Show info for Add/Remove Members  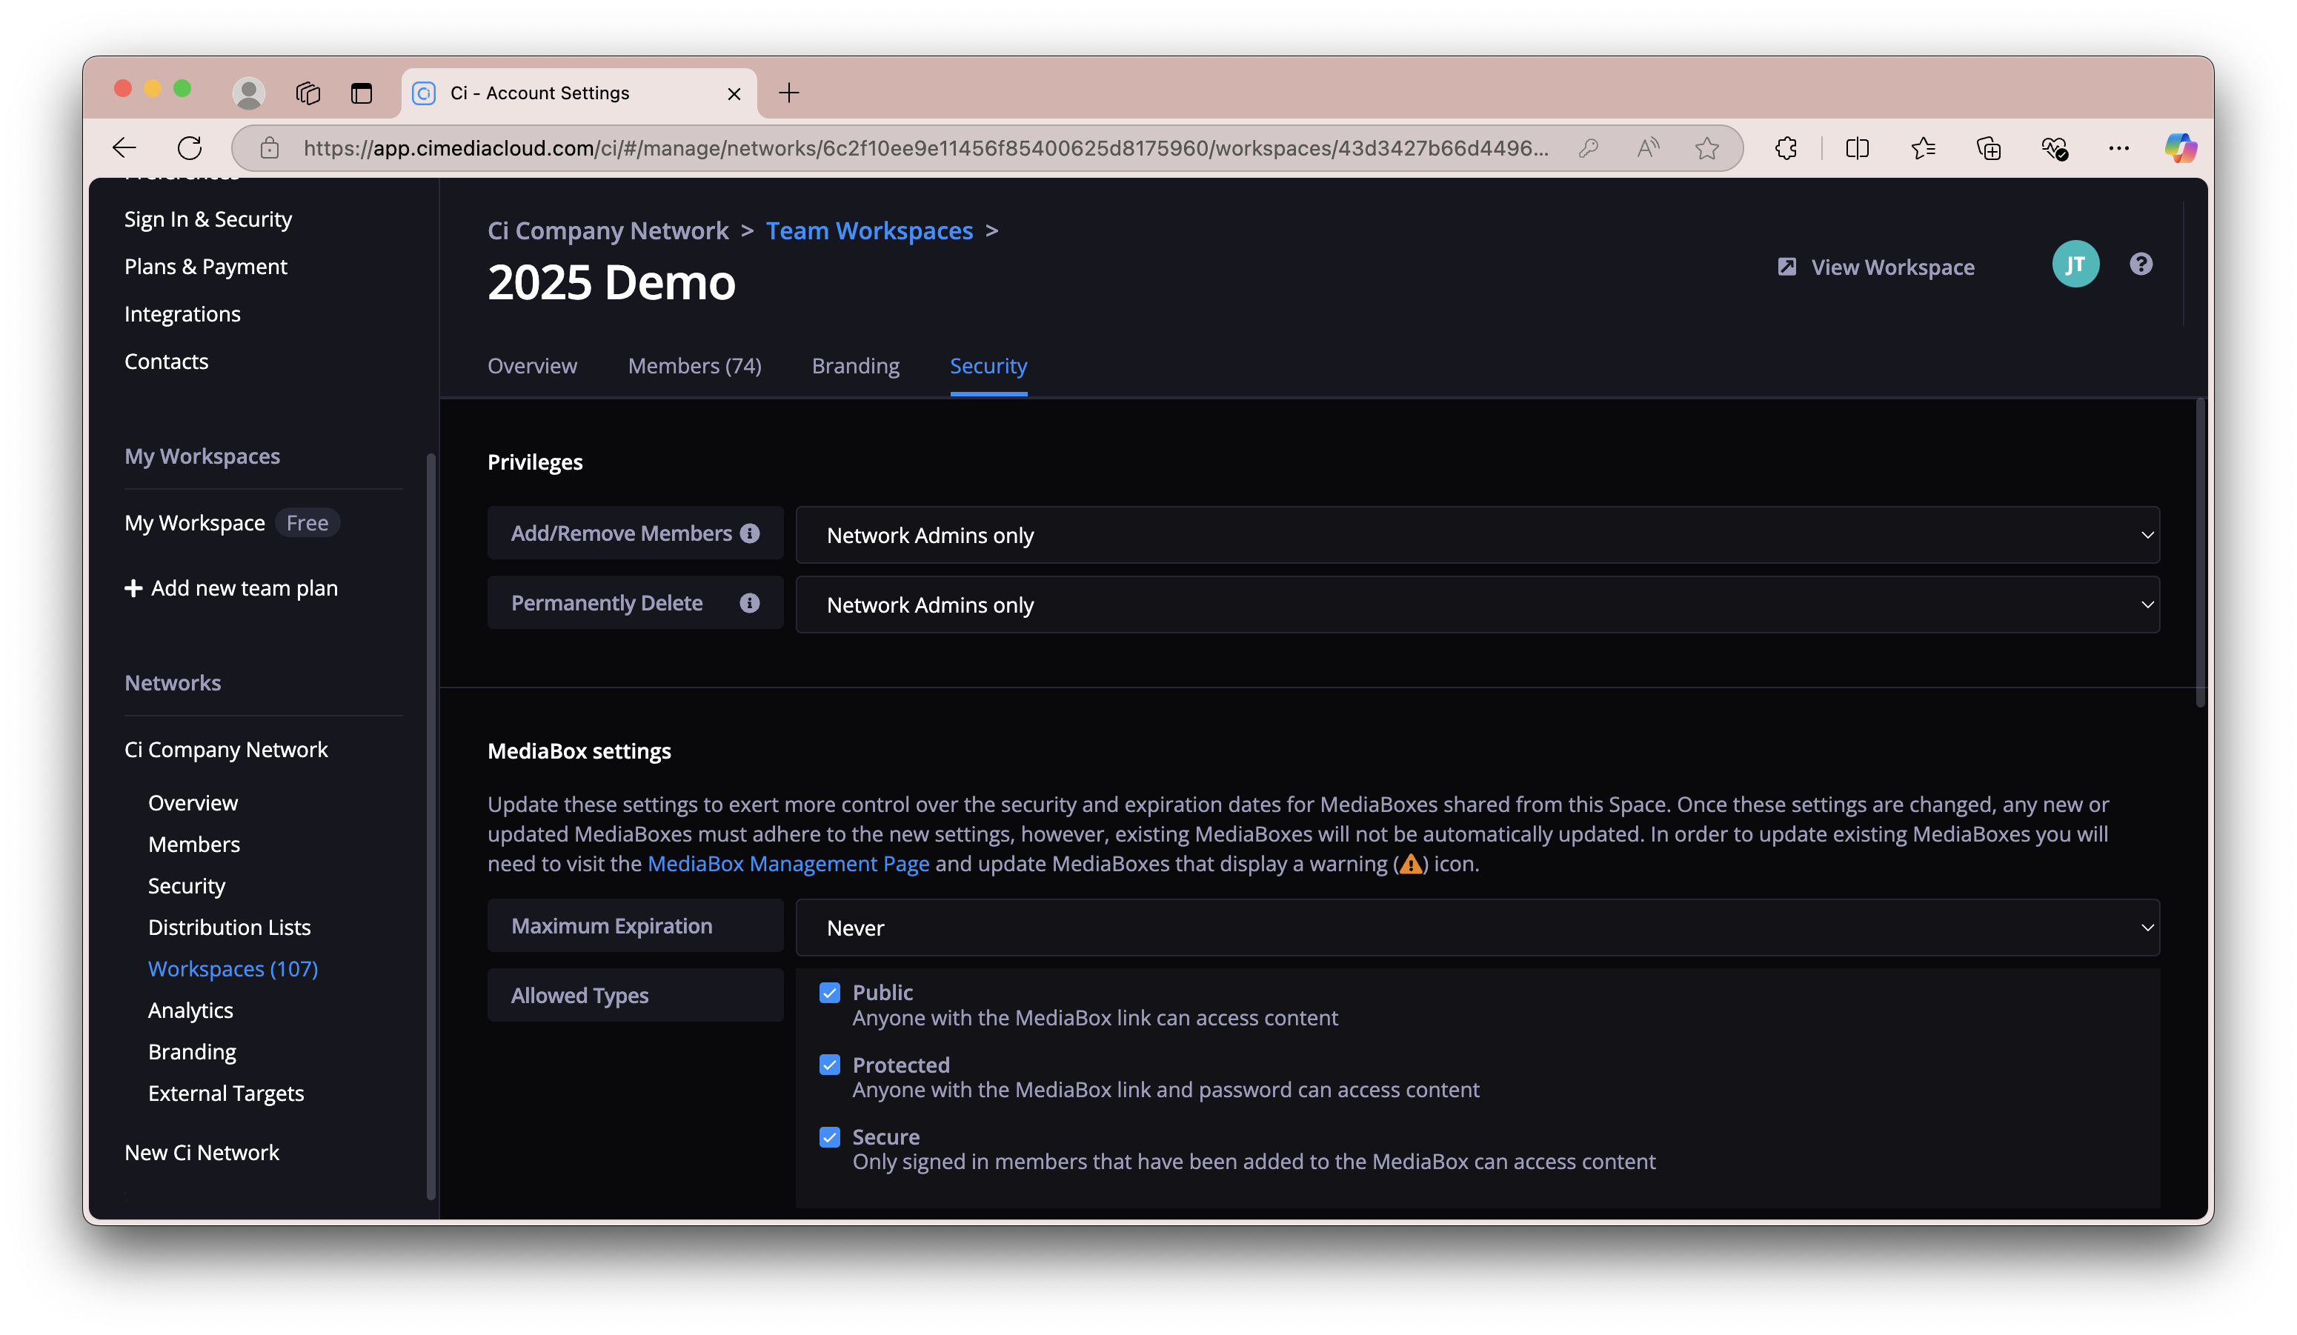750,533
